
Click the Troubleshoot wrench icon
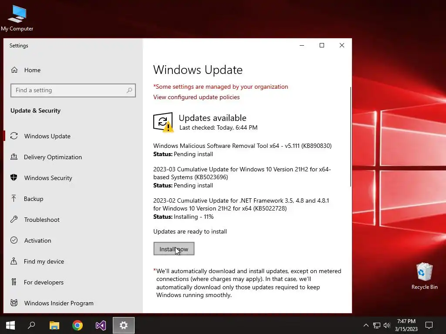tap(14, 219)
